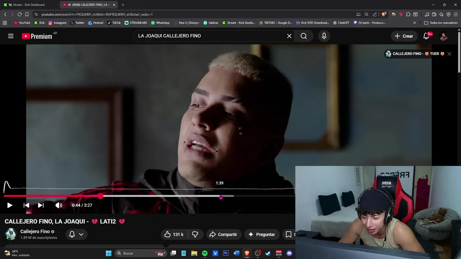Open Todos los marcadores folder
Image resolution: width=461 pixels, height=259 pixels.
[441, 23]
